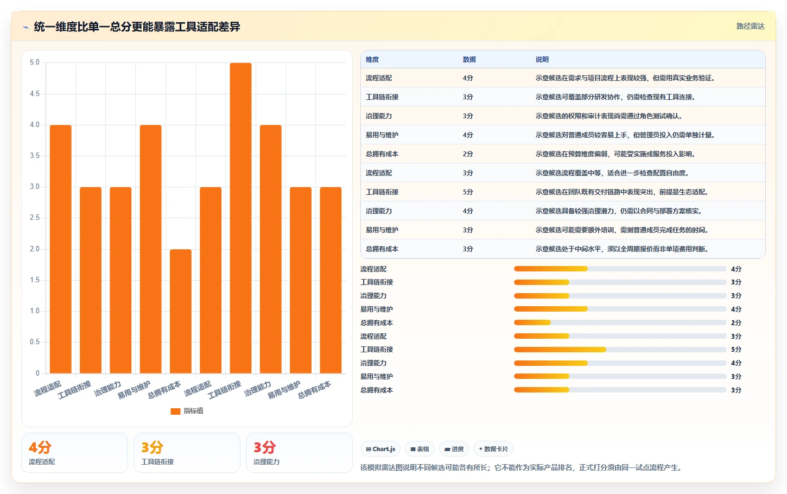
Task: Click the 总拥有成本 chart bar with value 3
Action: [x=331, y=280]
